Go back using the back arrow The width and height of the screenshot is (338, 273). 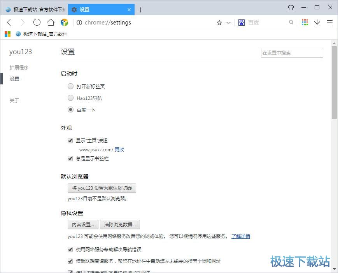(9, 23)
